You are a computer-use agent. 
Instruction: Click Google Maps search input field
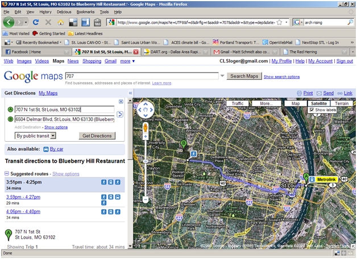142,76
